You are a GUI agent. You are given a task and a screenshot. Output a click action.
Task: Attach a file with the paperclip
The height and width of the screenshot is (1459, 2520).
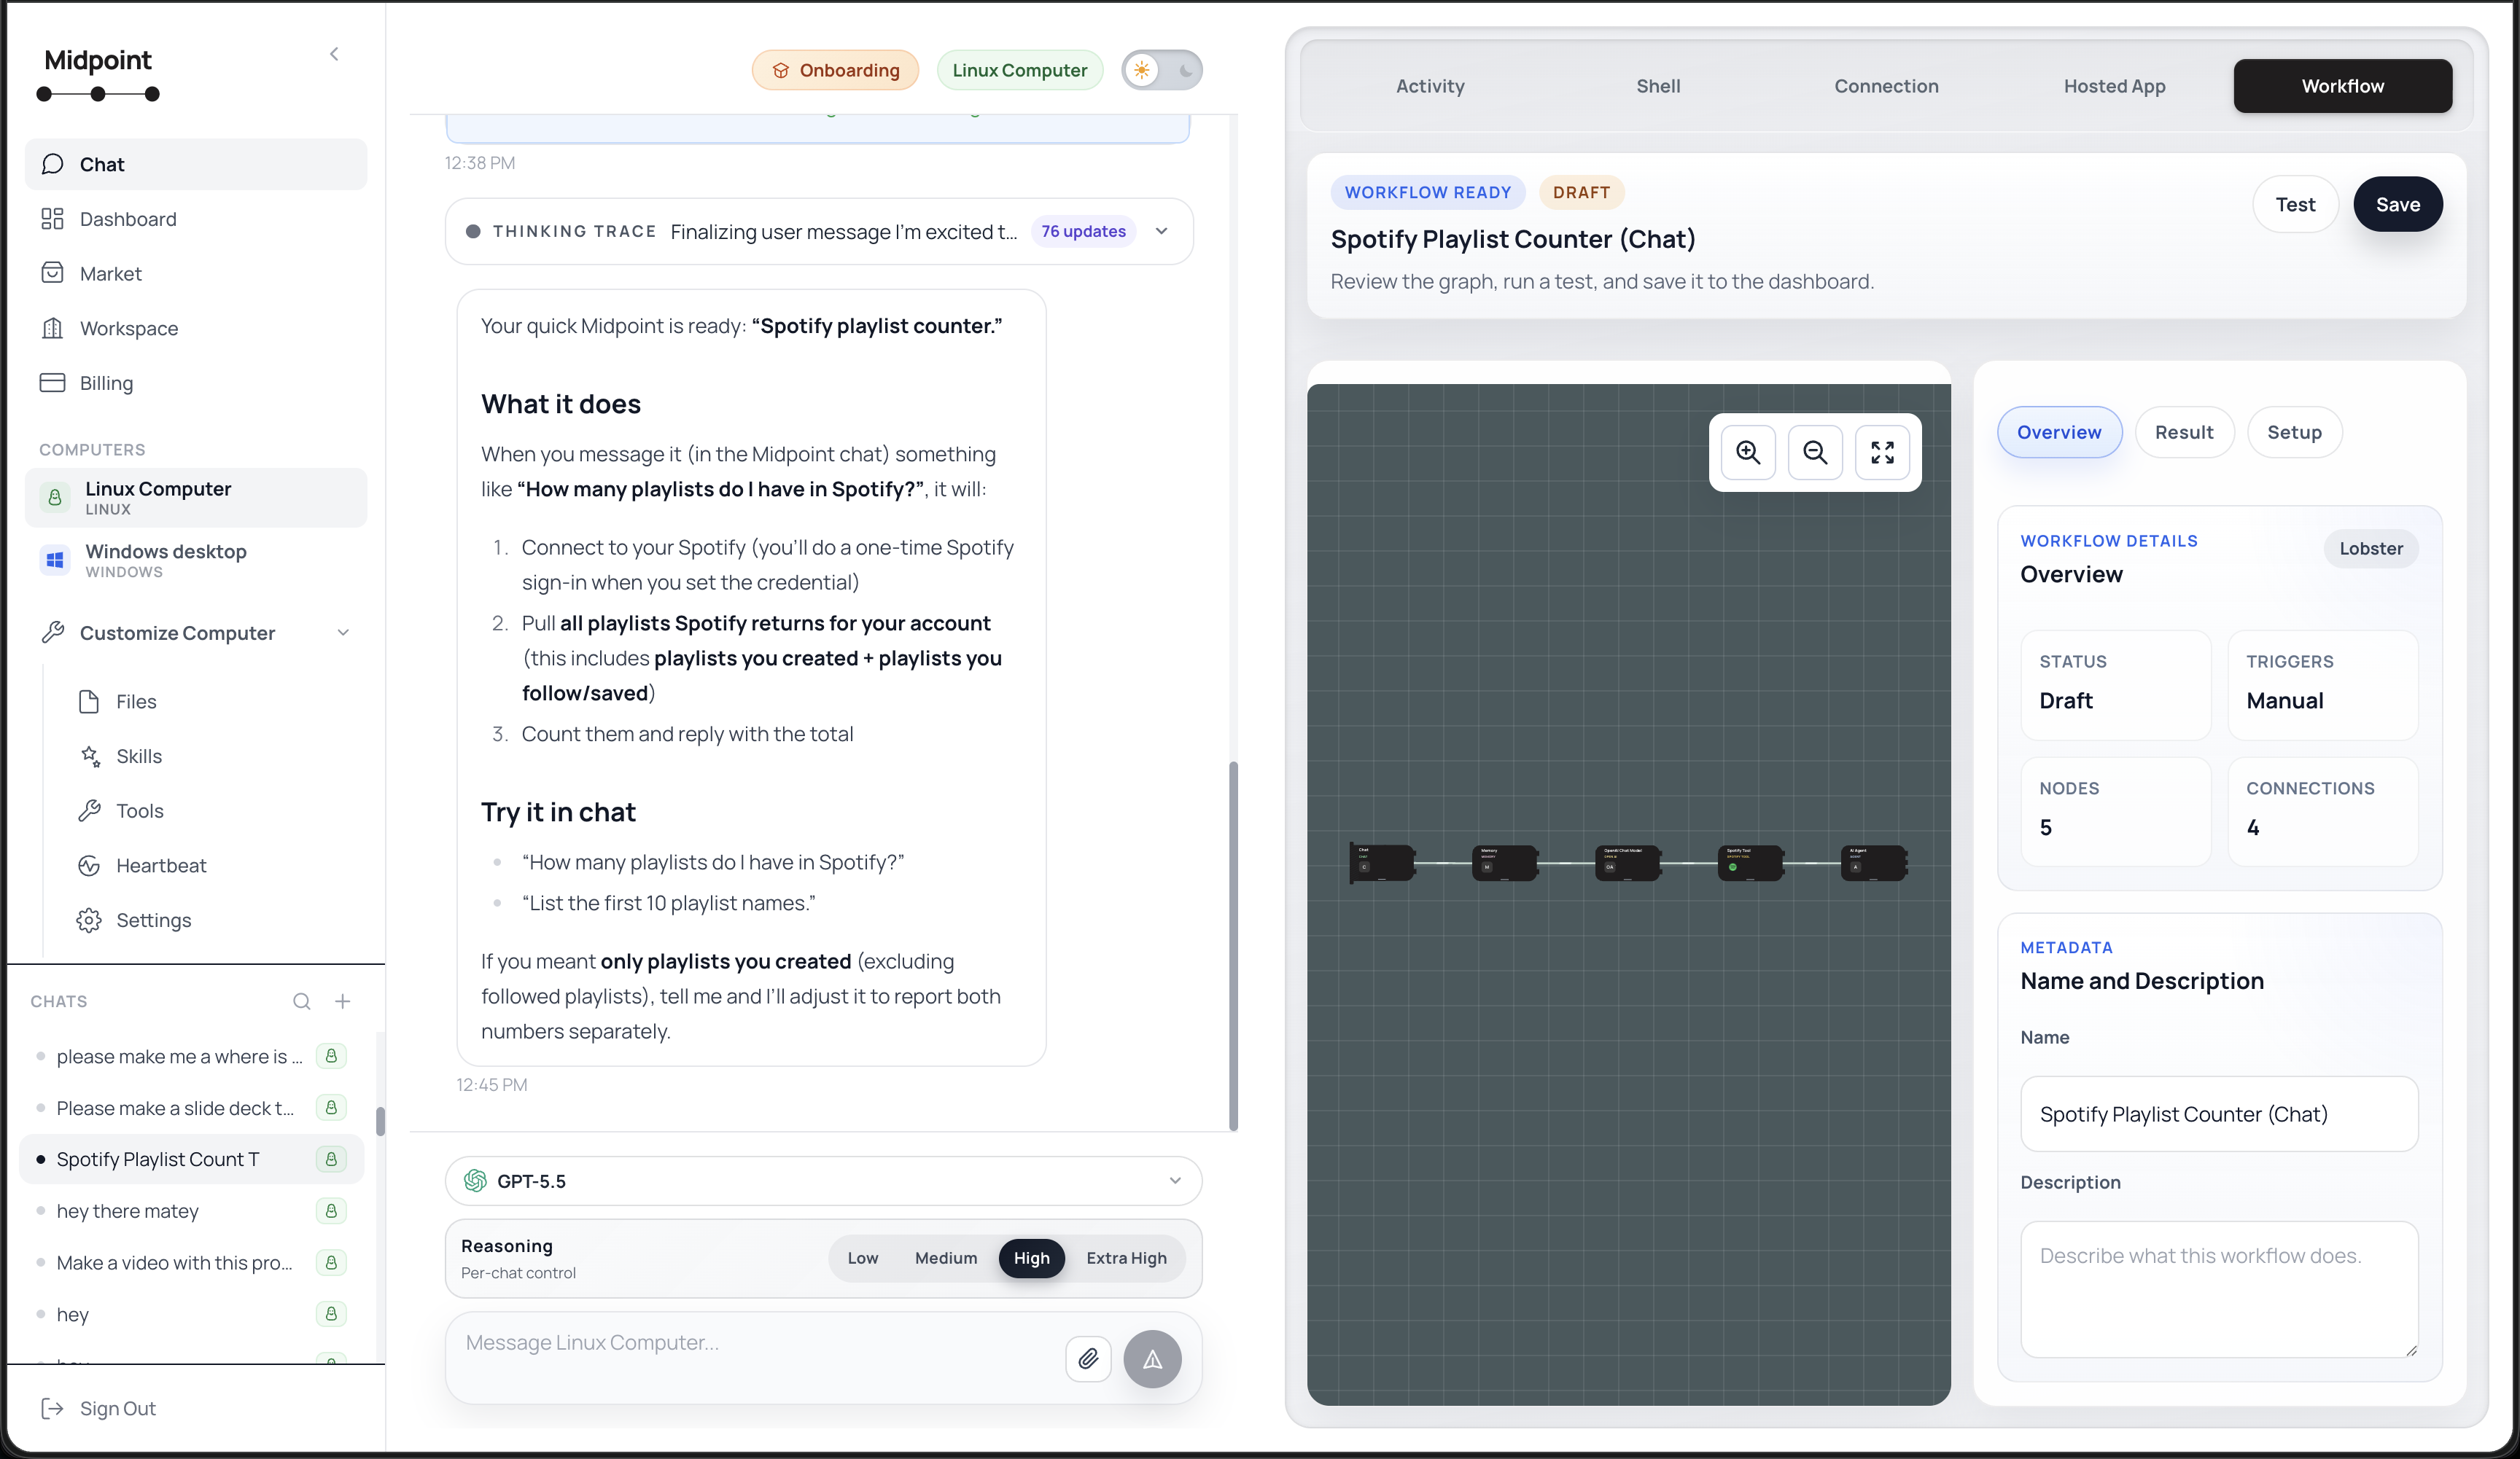(1088, 1359)
